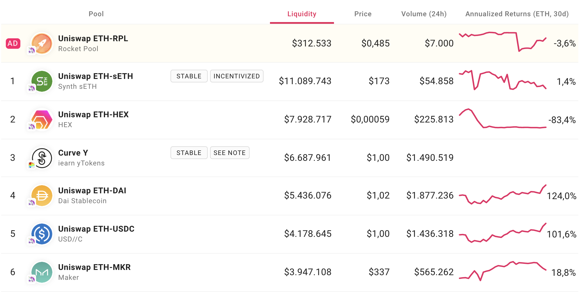The height and width of the screenshot is (292, 583).
Task: Sort pools by Price column
Action: [x=363, y=14]
